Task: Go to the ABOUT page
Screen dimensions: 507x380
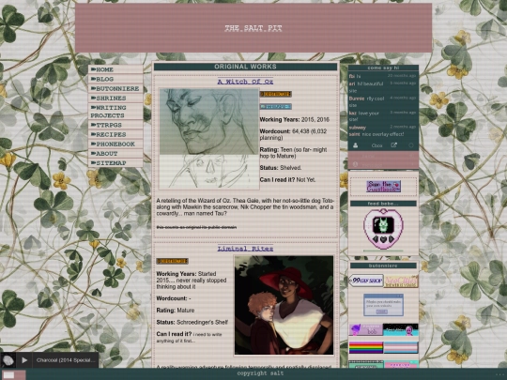Action: click(x=115, y=154)
